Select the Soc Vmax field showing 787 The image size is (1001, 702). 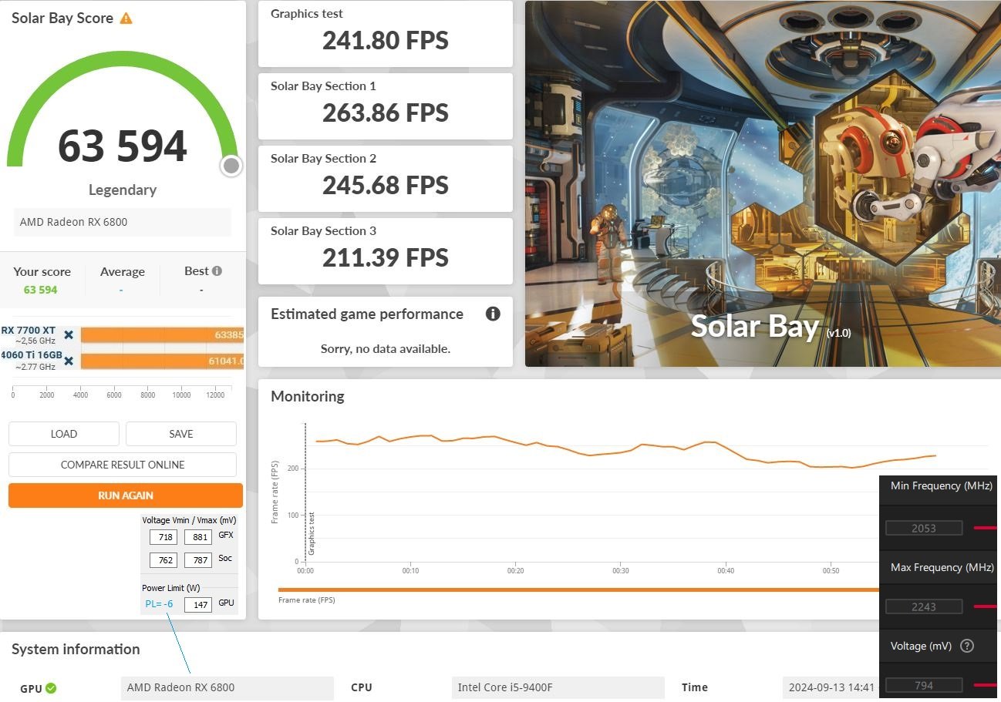coord(198,560)
